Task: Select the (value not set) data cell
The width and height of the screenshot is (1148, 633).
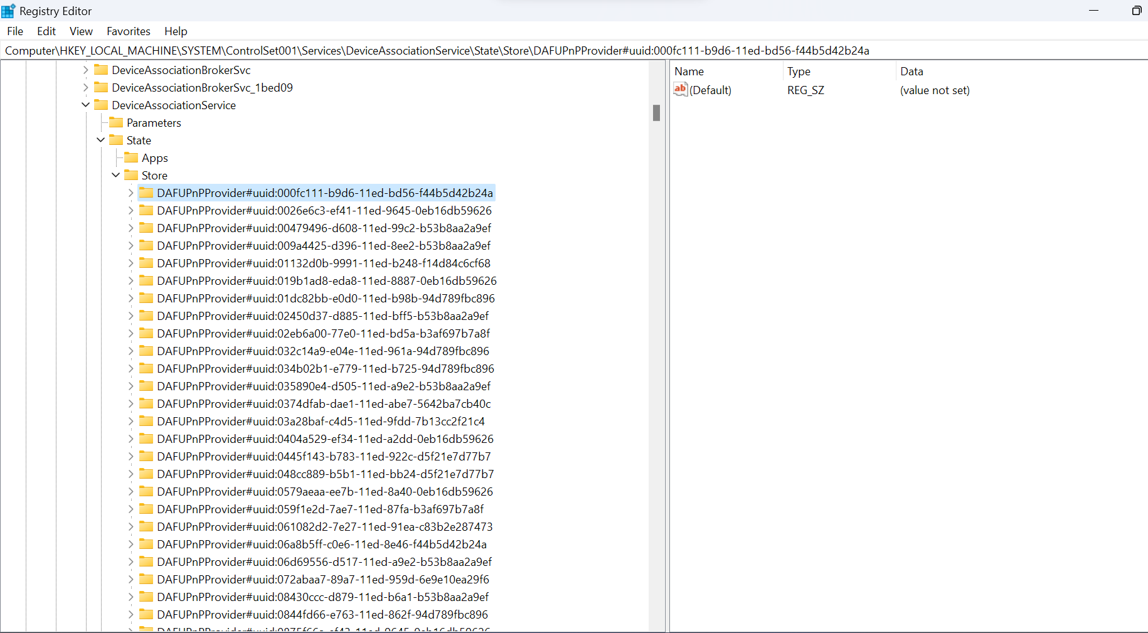Action: click(x=935, y=90)
